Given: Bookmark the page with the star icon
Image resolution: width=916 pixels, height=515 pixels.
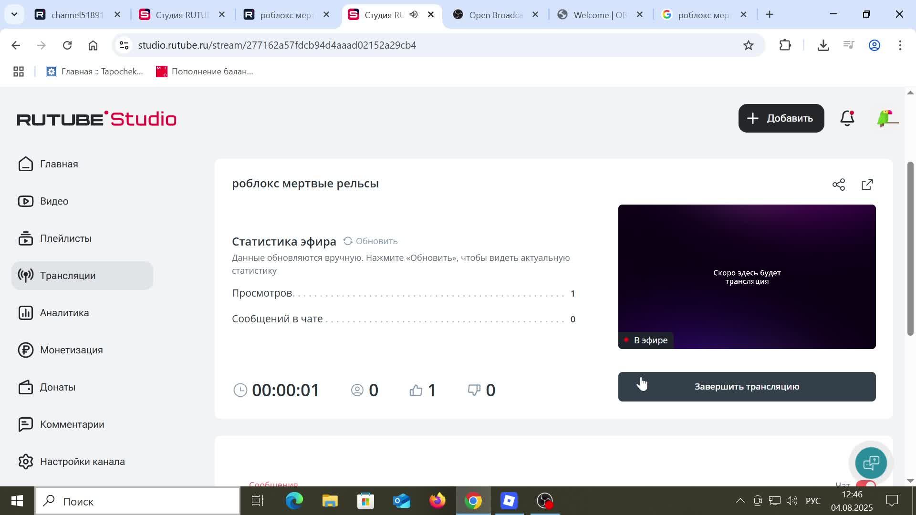Looking at the screenshot, I should 748,45.
